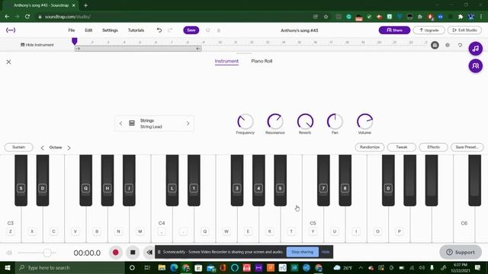The height and width of the screenshot is (274, 488).
Task: Toggle the cycle loop icon on the timeline
Action: tap(460, 45)
